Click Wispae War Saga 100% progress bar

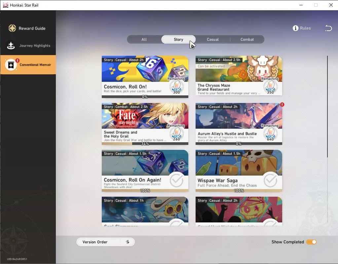(x=239, y=190)
